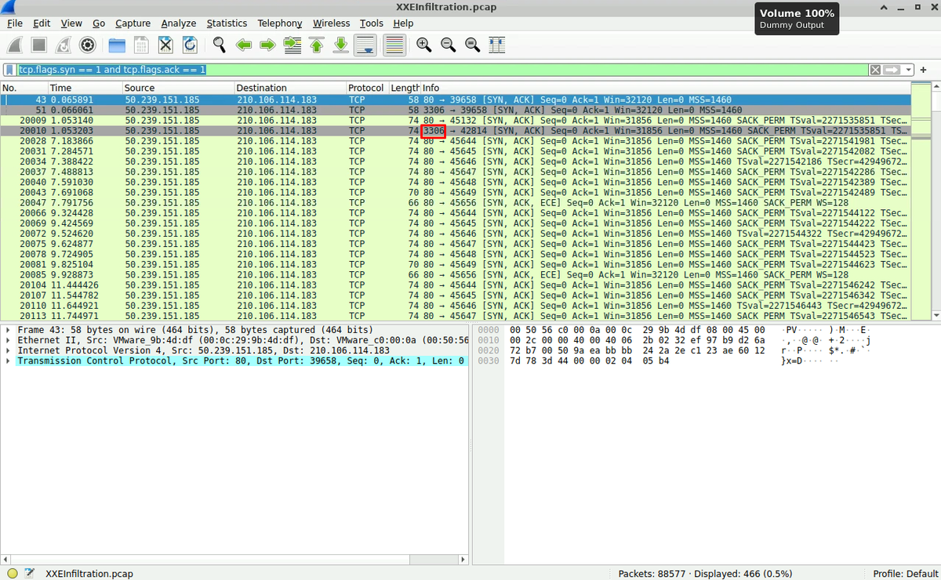Clear the display filter
The image size is (941, 580).
(x=875, y=70)
